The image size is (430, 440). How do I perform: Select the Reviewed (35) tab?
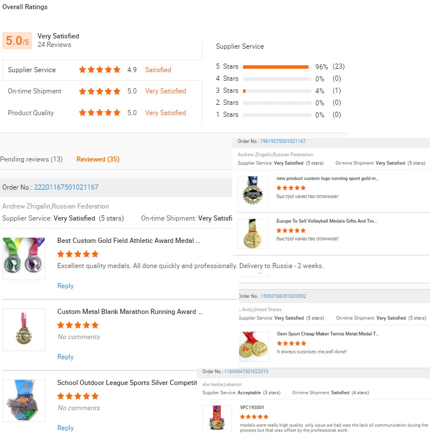pos(97,159)
